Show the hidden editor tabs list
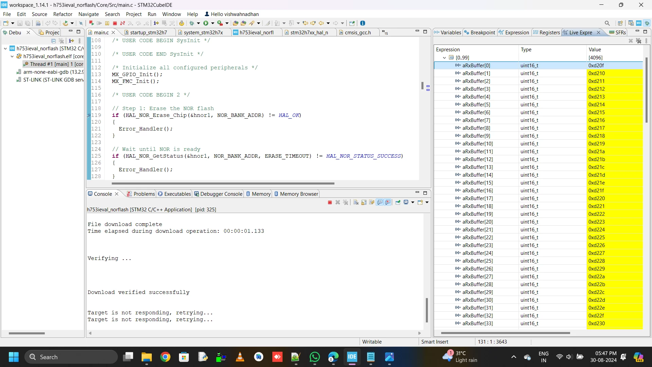This screenshot has height=367, width=652. (385, 32)
